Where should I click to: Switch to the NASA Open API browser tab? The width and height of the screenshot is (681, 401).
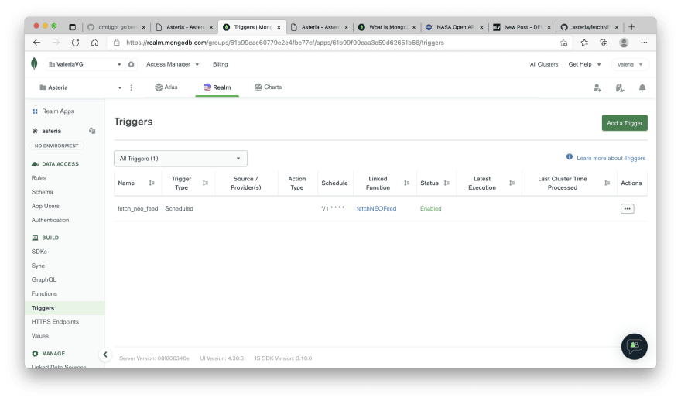[454, 27]
